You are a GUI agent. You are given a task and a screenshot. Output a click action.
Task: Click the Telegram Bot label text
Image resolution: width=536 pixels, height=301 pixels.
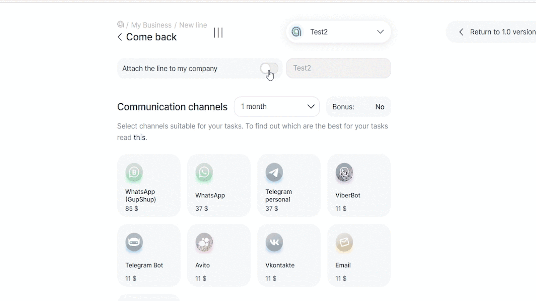(x=144, y=265)
